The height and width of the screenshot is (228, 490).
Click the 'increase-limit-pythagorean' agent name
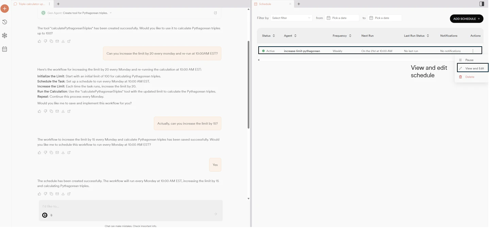(x=302, y=51)
